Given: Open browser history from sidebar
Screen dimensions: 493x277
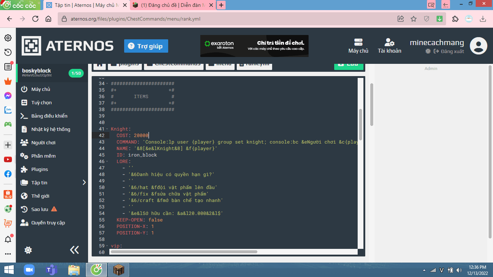Looking at the screenshot, I should (x=8, y=52).
